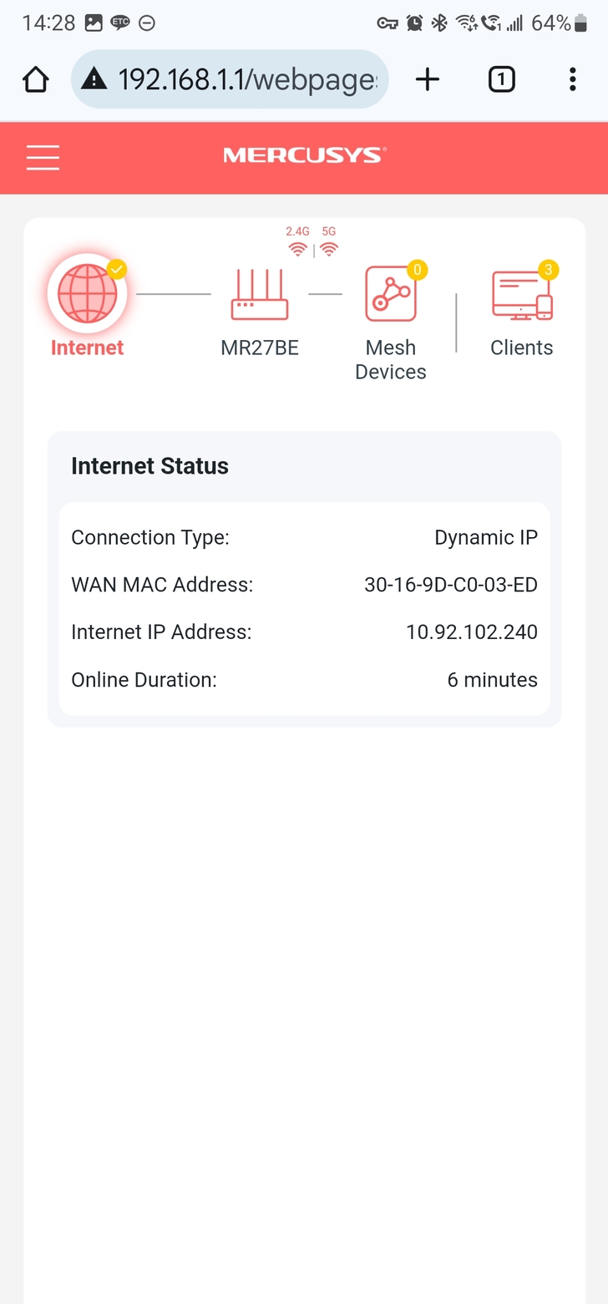Tap the 5G Wi-Fi signal icon
The width and height of the screenshot is (608, 1304).
coord(329,249)
